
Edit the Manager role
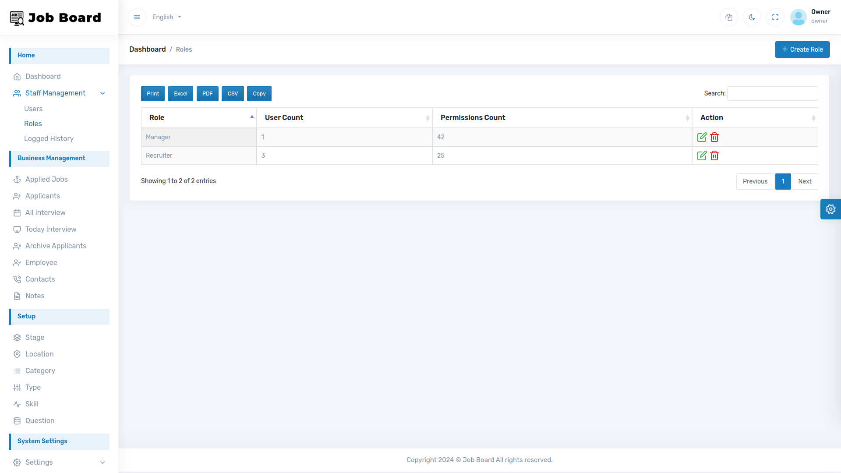point(702,137)
